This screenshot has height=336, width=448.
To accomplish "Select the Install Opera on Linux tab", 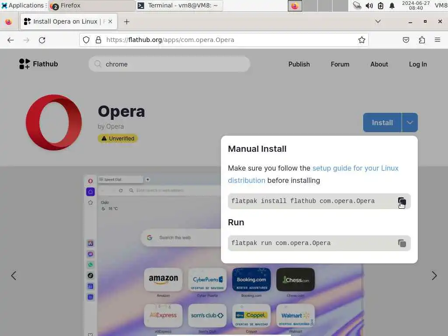I will [x=69, y=21].
